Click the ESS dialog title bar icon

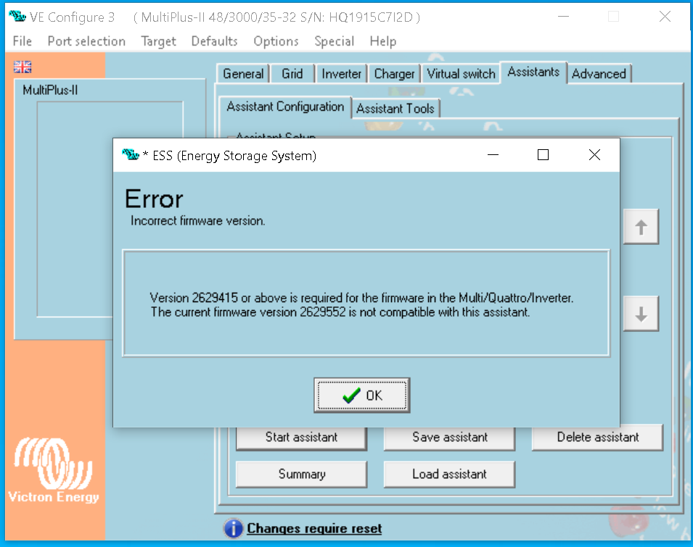tap(131, 155)
